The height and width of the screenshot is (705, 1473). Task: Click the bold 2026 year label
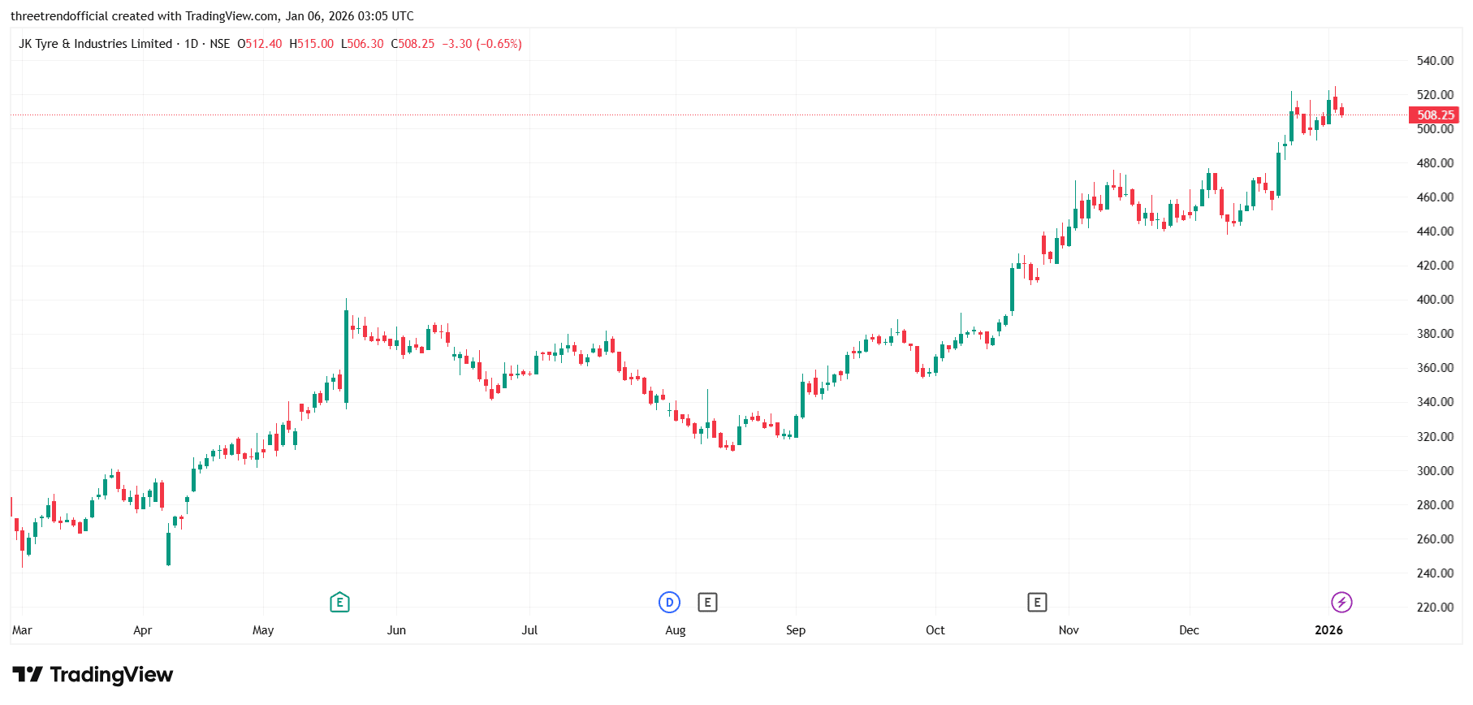(x=1328, y=630)
